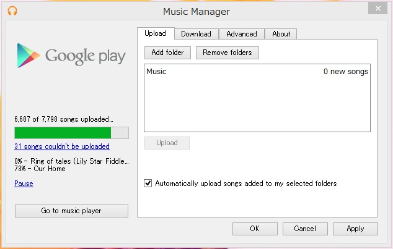Open the About tab
The height and width of the screenshot is (249, 393).
(x=281, y=34)
